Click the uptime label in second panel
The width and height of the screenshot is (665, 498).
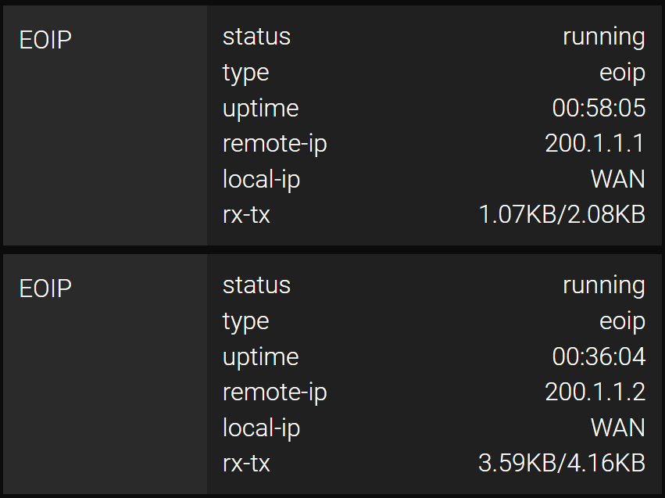coord(261,357)
